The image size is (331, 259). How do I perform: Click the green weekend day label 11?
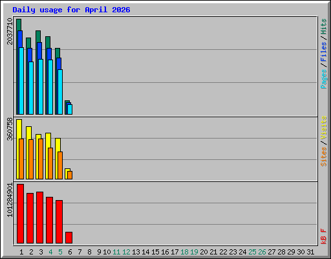click(116, 252)
